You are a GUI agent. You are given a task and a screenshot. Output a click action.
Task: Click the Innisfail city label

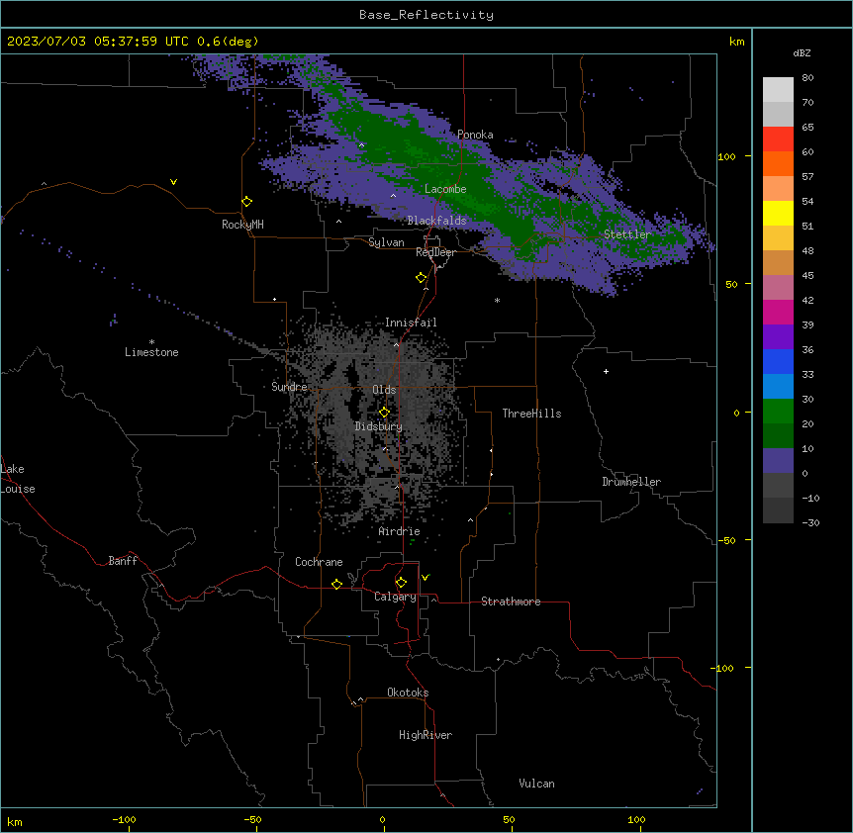click(411, 323)
